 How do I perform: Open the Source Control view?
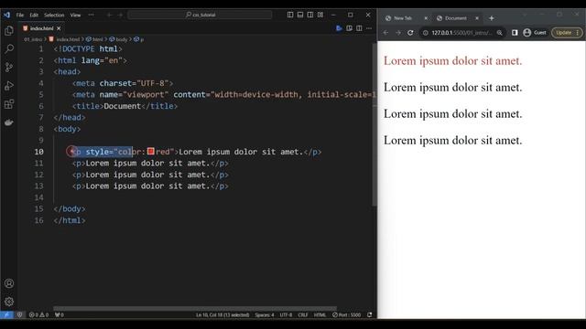point(9,67)
